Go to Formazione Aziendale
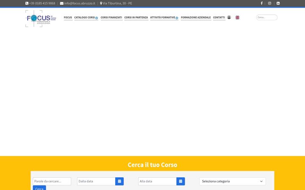305x190 pixels. pos(196,17)
